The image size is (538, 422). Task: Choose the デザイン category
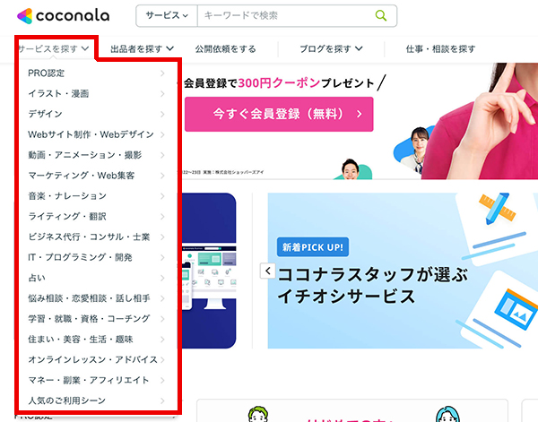[x=96, y=114]
